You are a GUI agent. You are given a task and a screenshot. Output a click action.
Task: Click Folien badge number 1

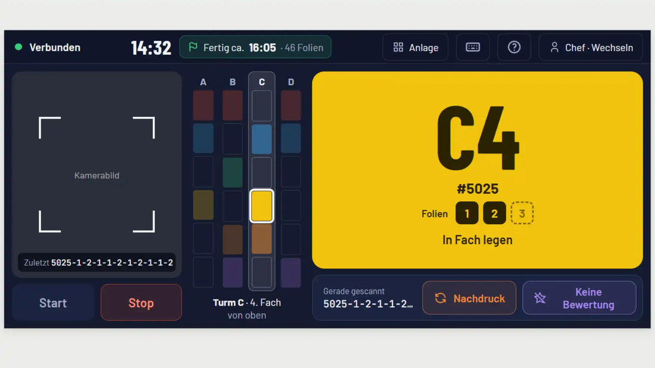click(x=467, y=213)
